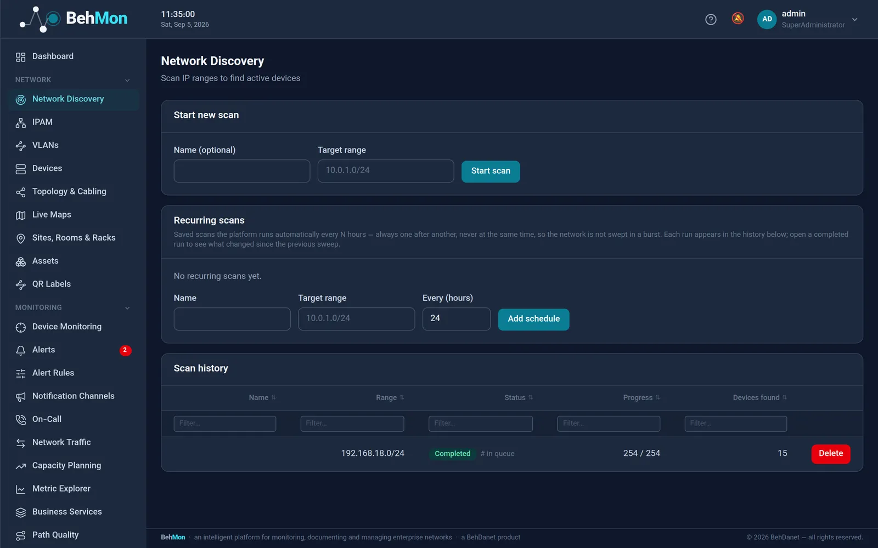Open the admin user menu chevron
Image resolution: width=878 pixels, height=548 pixels.
click(x=854, y=19)
